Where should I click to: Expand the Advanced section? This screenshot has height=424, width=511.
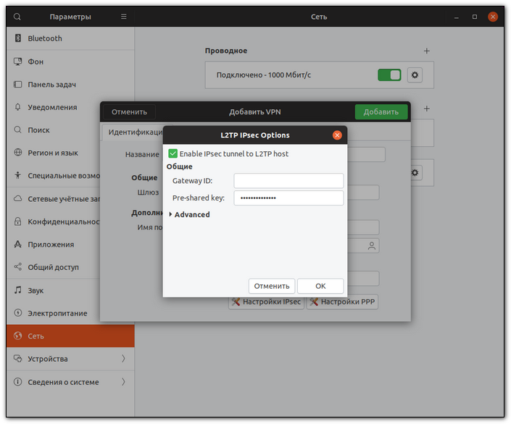[189, 214]
